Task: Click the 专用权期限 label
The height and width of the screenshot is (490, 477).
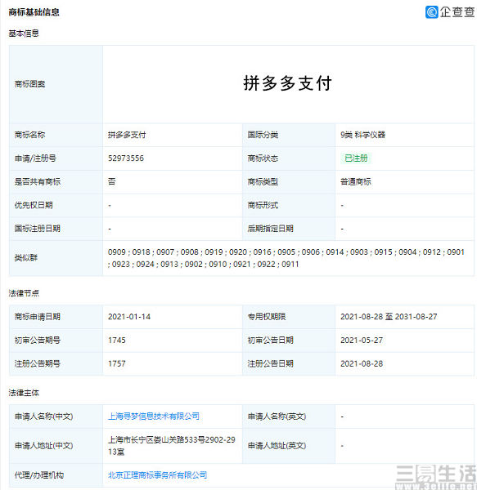Action: [x=267, y=317]
